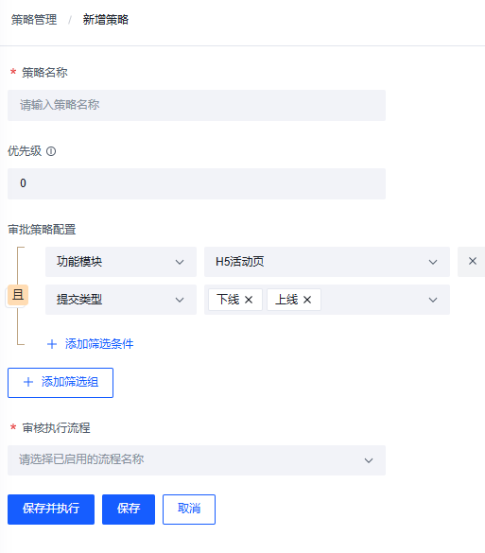Toggle the 且 logic operator badge
The width and height of the screenshot is (485, 553).
[x=18, y=295]
